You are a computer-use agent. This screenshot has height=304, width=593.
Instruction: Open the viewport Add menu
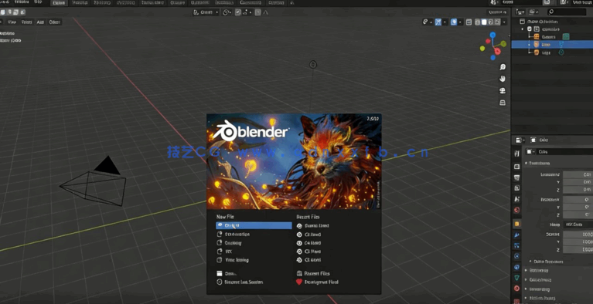point(40,22)
